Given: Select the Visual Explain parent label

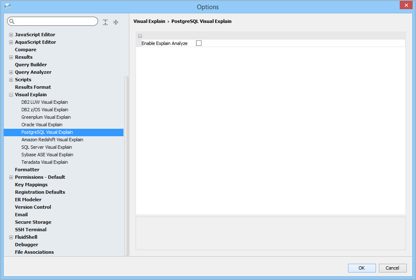Looking at the screenshot, I should pos(31,95).
